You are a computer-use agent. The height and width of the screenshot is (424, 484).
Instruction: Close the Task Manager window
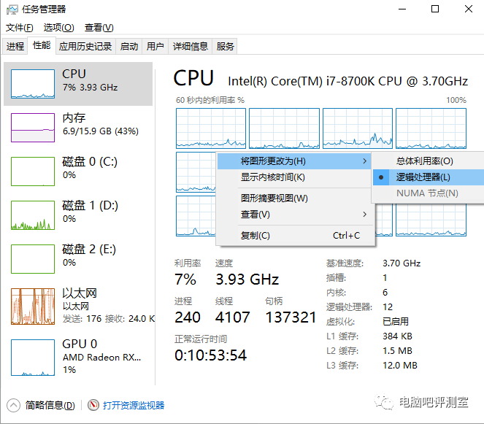click(469, 9)
